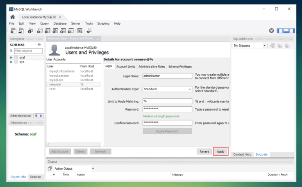302x187 pixels.
Task: Expand the scaf schema tree node
Action: [x=11, y=57]
